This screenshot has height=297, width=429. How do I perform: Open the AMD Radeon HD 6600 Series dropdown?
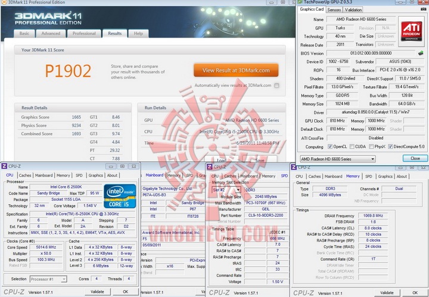338,159
